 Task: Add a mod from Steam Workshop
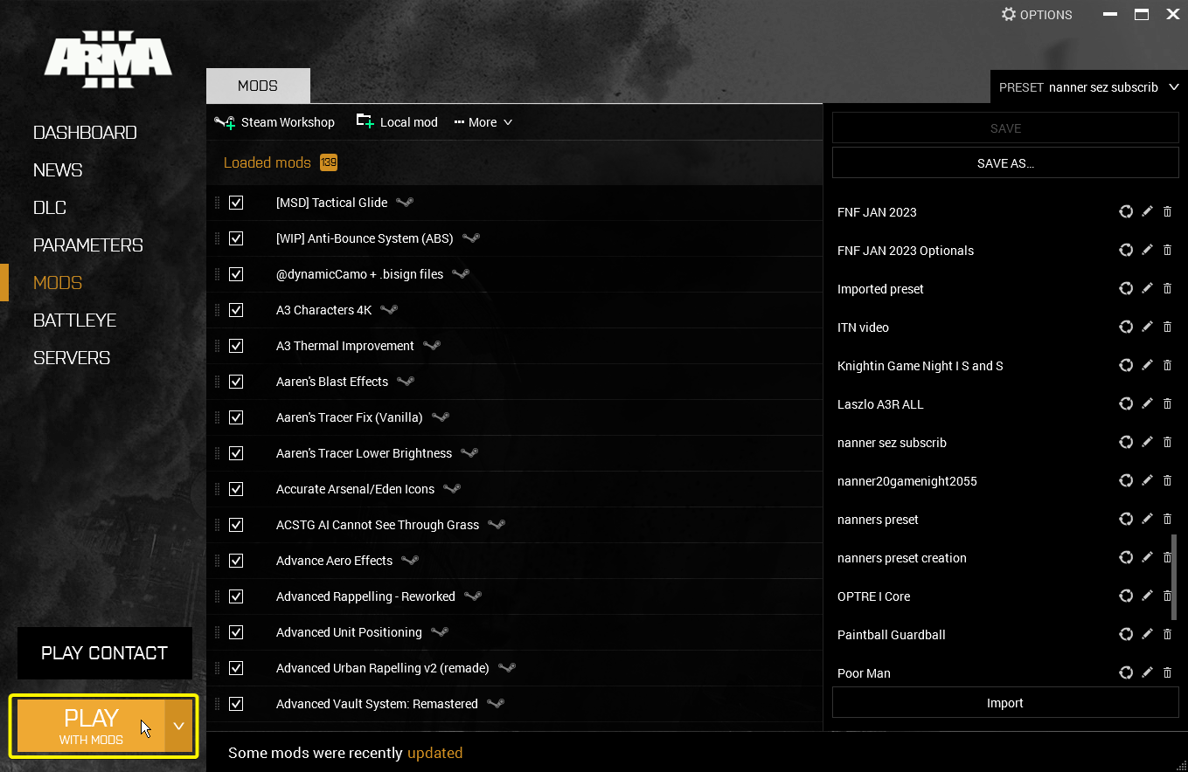point(274,122)
